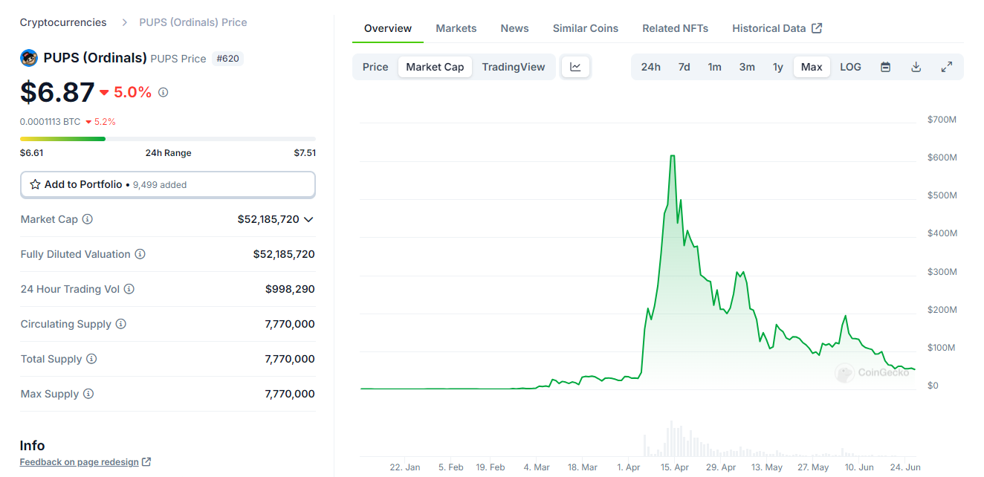Image resolution: width=984 pixels, height=477 pixels.
Task: Click the $6.87 price value
Action: [x=57, y=92]
